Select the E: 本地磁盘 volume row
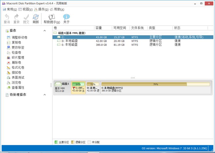The image size is (215, 153). [x=133, y=45]
